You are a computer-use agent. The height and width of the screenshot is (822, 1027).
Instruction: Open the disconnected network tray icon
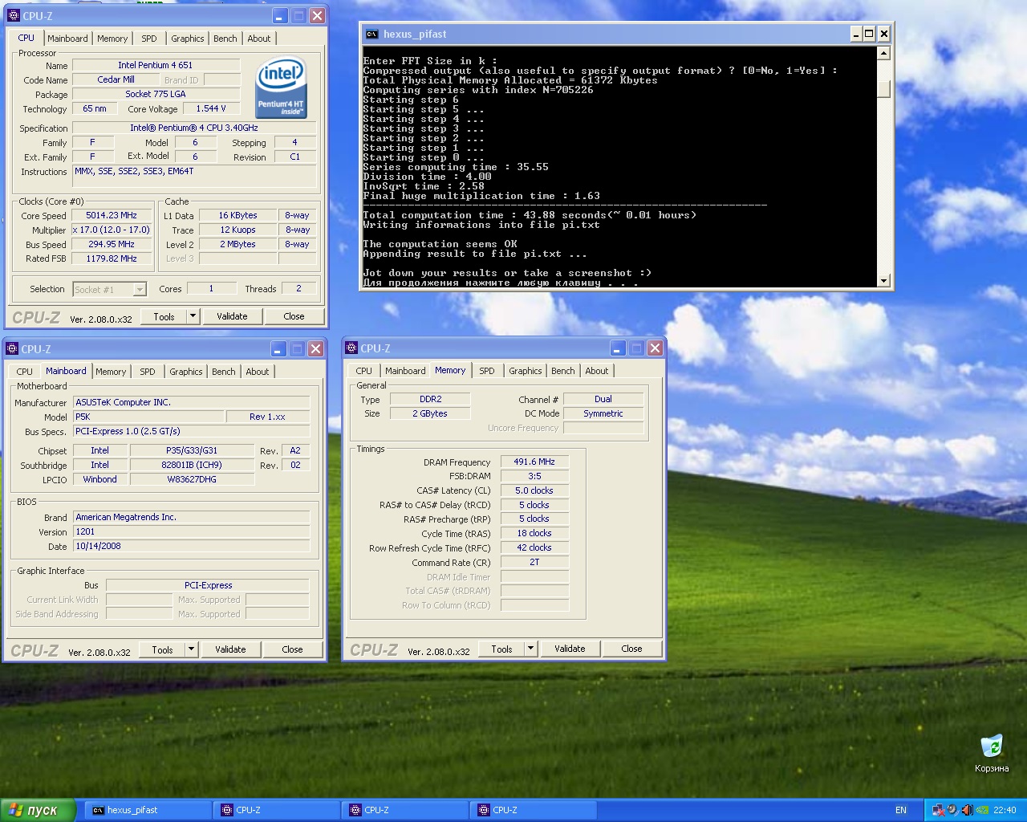[938, 810]
